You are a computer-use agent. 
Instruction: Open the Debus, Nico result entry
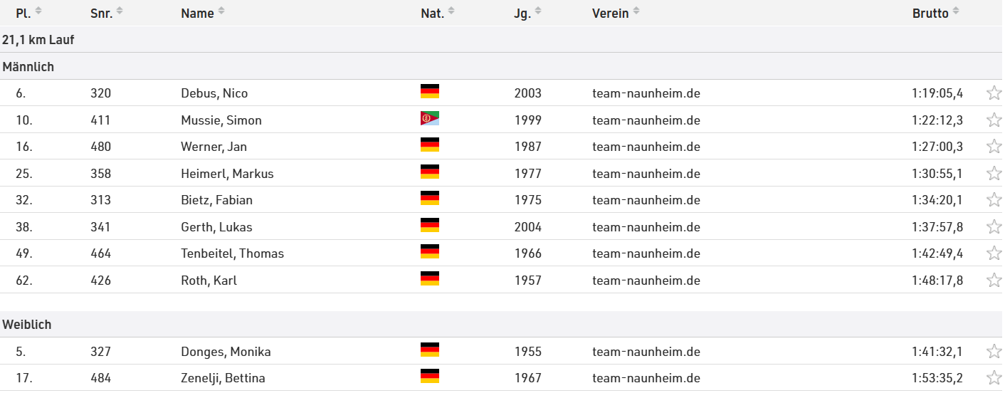click(214, 93)
